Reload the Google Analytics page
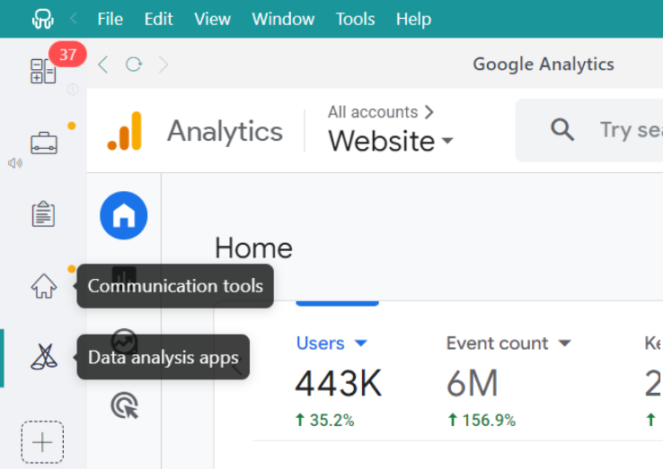This screenshot has width=663, height=469. point(134,65)
